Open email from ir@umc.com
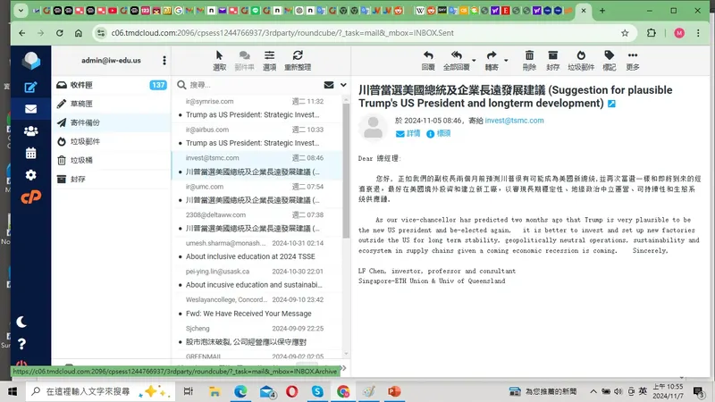 (x=257, y=193)
